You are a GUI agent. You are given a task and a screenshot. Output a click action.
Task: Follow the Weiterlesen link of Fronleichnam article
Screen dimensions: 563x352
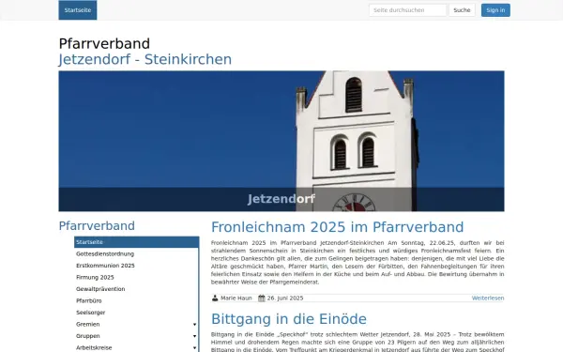488,298
